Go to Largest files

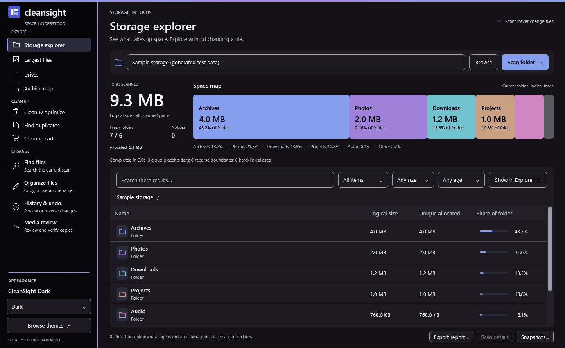click(49, 60)
